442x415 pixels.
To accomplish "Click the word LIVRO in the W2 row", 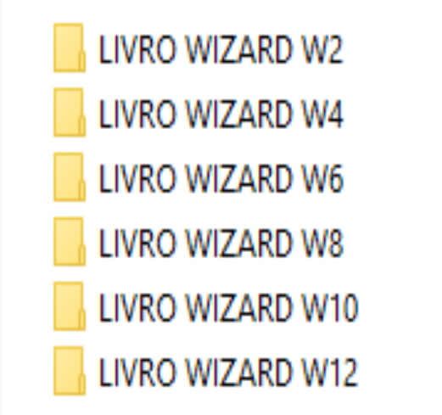I will (x=137, y=49).
